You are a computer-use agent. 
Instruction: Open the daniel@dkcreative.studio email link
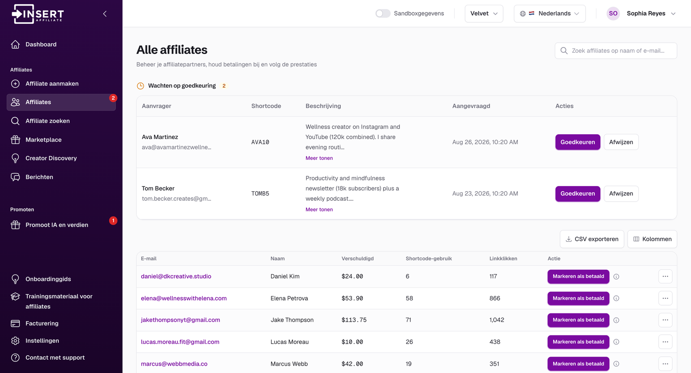176,276
